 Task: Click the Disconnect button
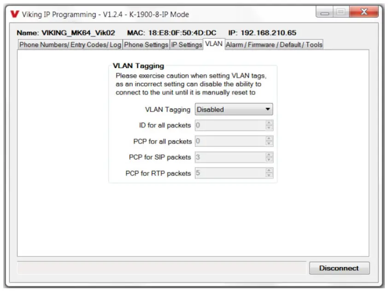coord(339,268)
